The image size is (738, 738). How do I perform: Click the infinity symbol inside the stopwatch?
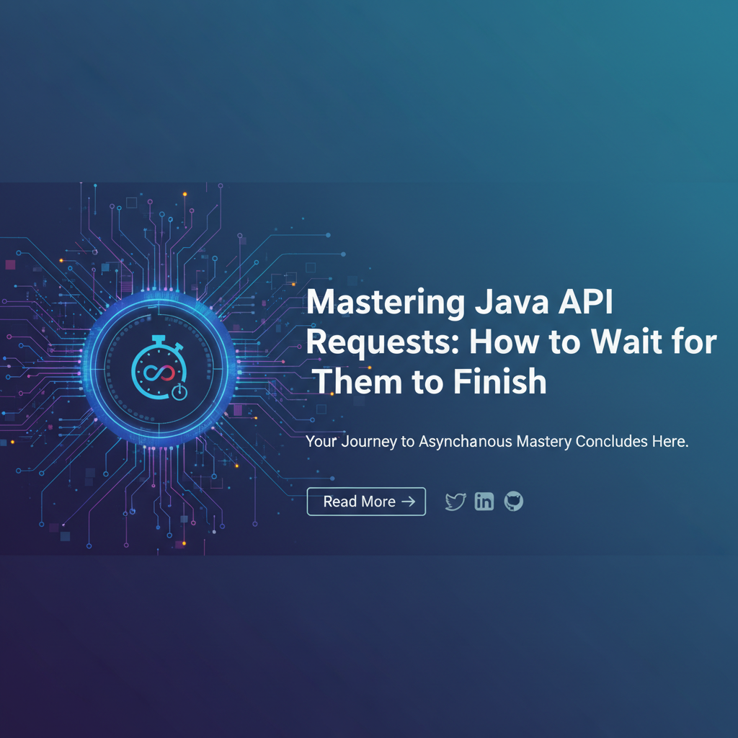coord(159,373)
